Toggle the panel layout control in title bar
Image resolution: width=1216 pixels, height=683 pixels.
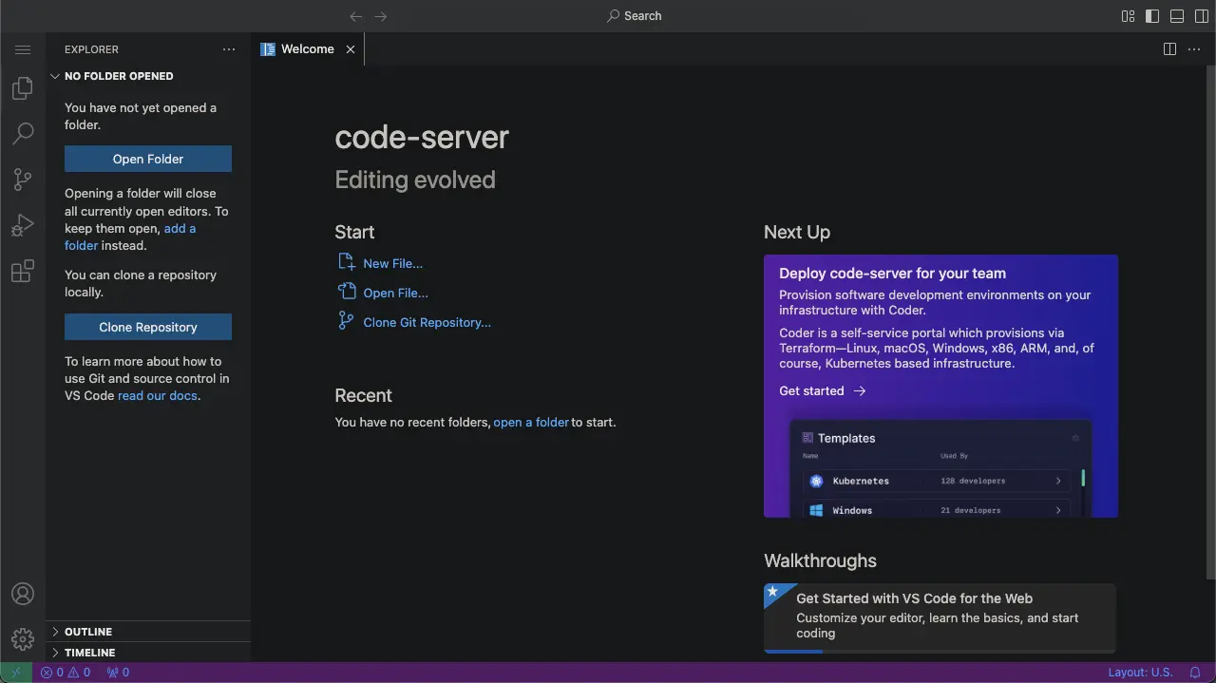pyautogui.click(x=1176, y=16)
